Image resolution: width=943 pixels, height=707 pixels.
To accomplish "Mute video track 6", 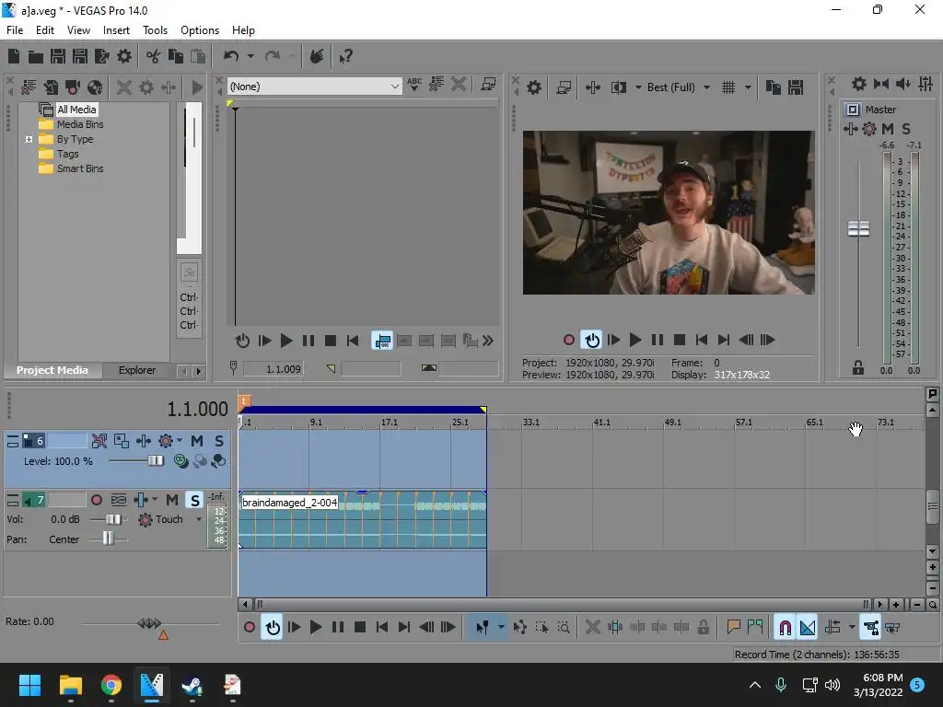I will pyautogui.click(x=197, y=441).
